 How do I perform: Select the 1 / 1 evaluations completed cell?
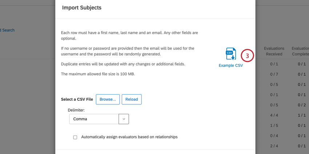click(302, 115)
